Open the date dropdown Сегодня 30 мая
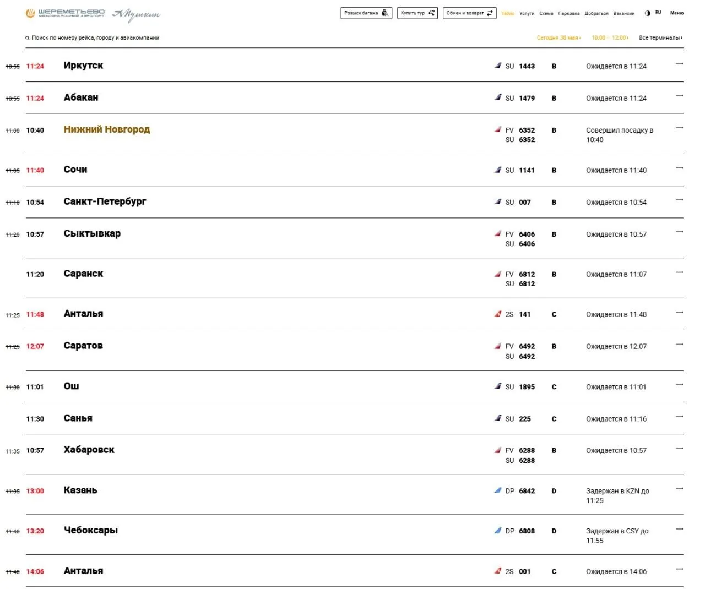705x589 pixels. [558, 37]
